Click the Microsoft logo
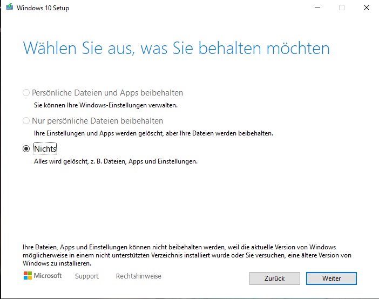379x299 pixels. coord(43,276)
